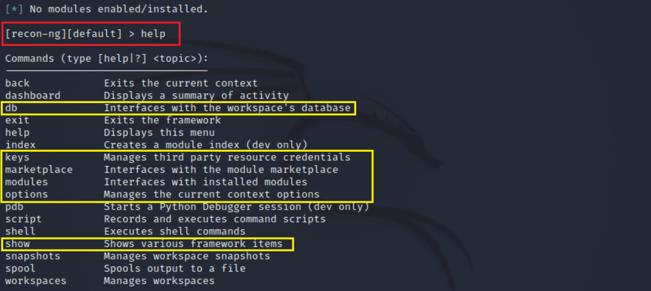
Task: Click the 'workspaces' command entry
Action: [x=36, y=281]
